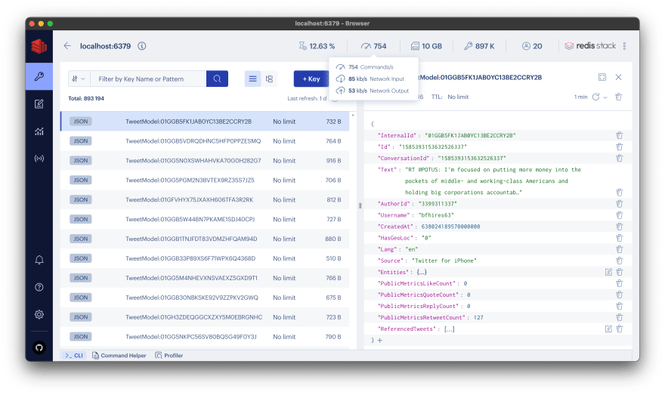Open the auto-refresh dropdown chevron in key details
Image resolution: width=665 pixels, height=395 pixels.
coord(605,97)
